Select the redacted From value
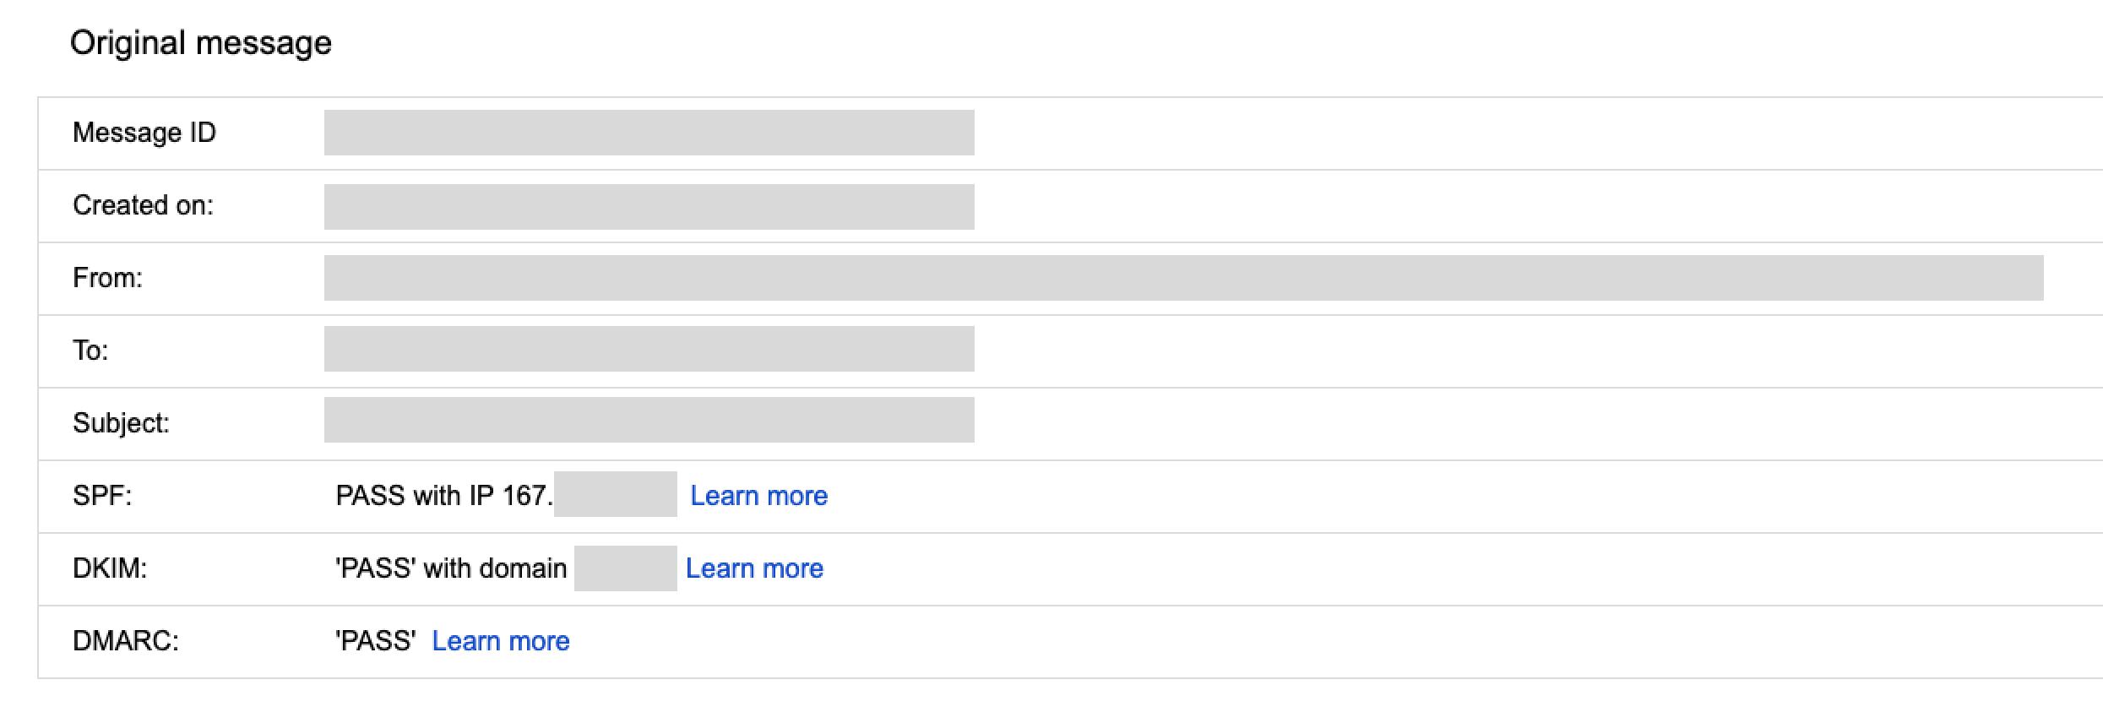The height and width of the screenshot is (723, 2103). click(x=1183, y=278)
